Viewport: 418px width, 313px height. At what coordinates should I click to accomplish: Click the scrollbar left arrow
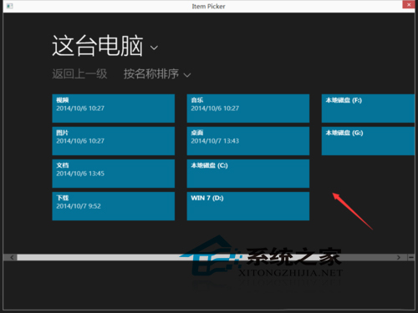click(12, 257)
